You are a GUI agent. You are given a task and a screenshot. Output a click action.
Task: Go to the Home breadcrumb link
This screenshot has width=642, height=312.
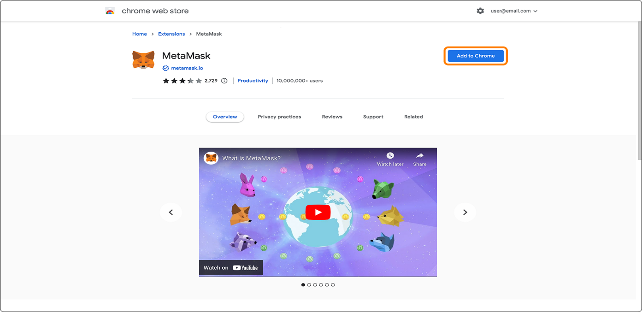(140, 34)
